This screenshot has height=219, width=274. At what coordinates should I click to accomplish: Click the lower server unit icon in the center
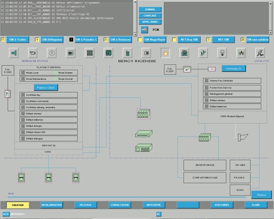(x=144, y=148)
